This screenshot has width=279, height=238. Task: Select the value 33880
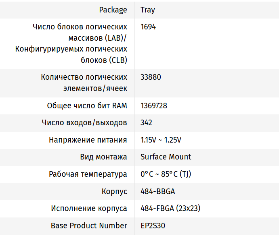click(x=151, y=77)
